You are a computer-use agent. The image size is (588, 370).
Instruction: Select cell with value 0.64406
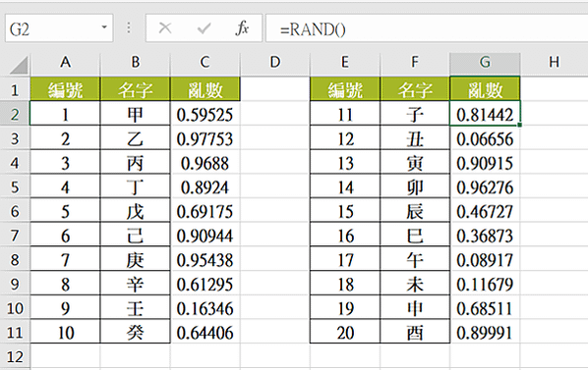206,332
